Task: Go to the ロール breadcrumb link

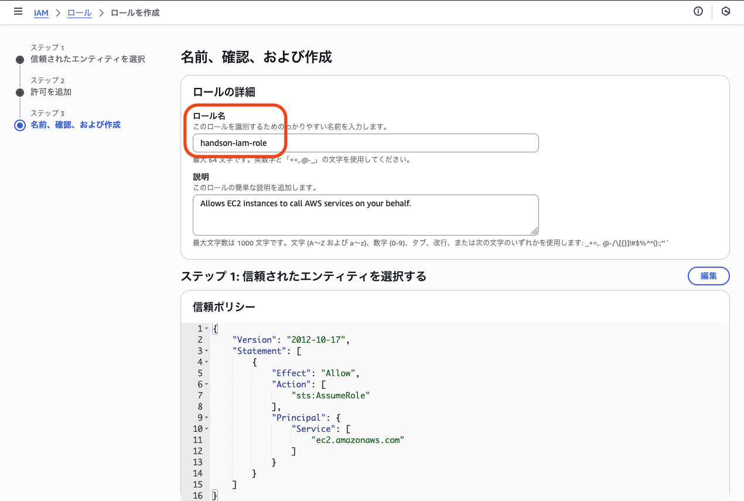Action: pos(80,12)
